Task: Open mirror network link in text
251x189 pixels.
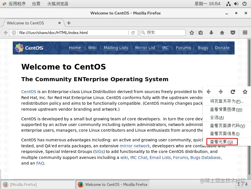Action: pos(135,146)
